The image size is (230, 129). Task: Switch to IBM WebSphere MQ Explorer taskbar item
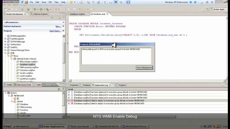click(135, 126)
